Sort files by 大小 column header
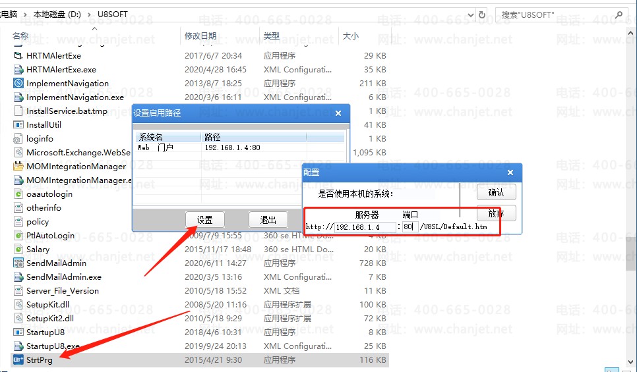Image resolution: width=637 pixels, height=372 pixels. pyautogui.click(x=350, y=36)
